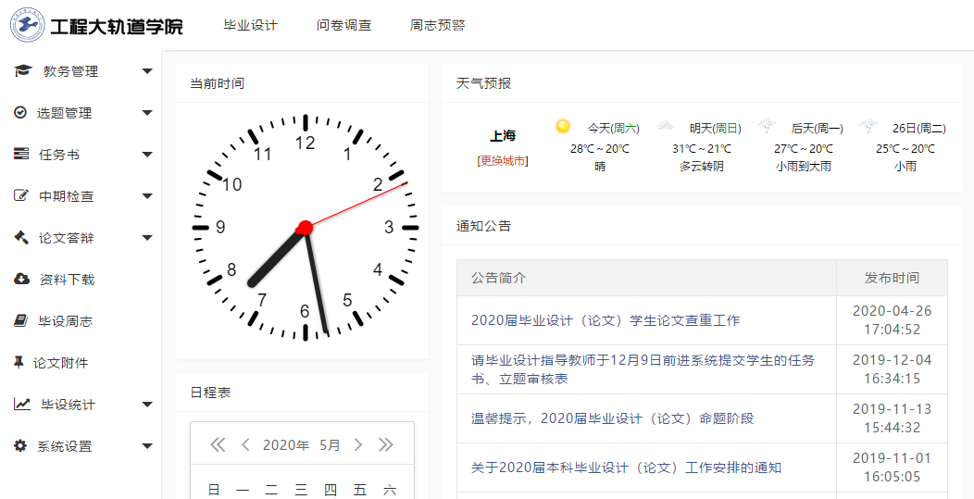
Task: Select the year 2020年 in calendar header
Action: [x=286, y=445]
